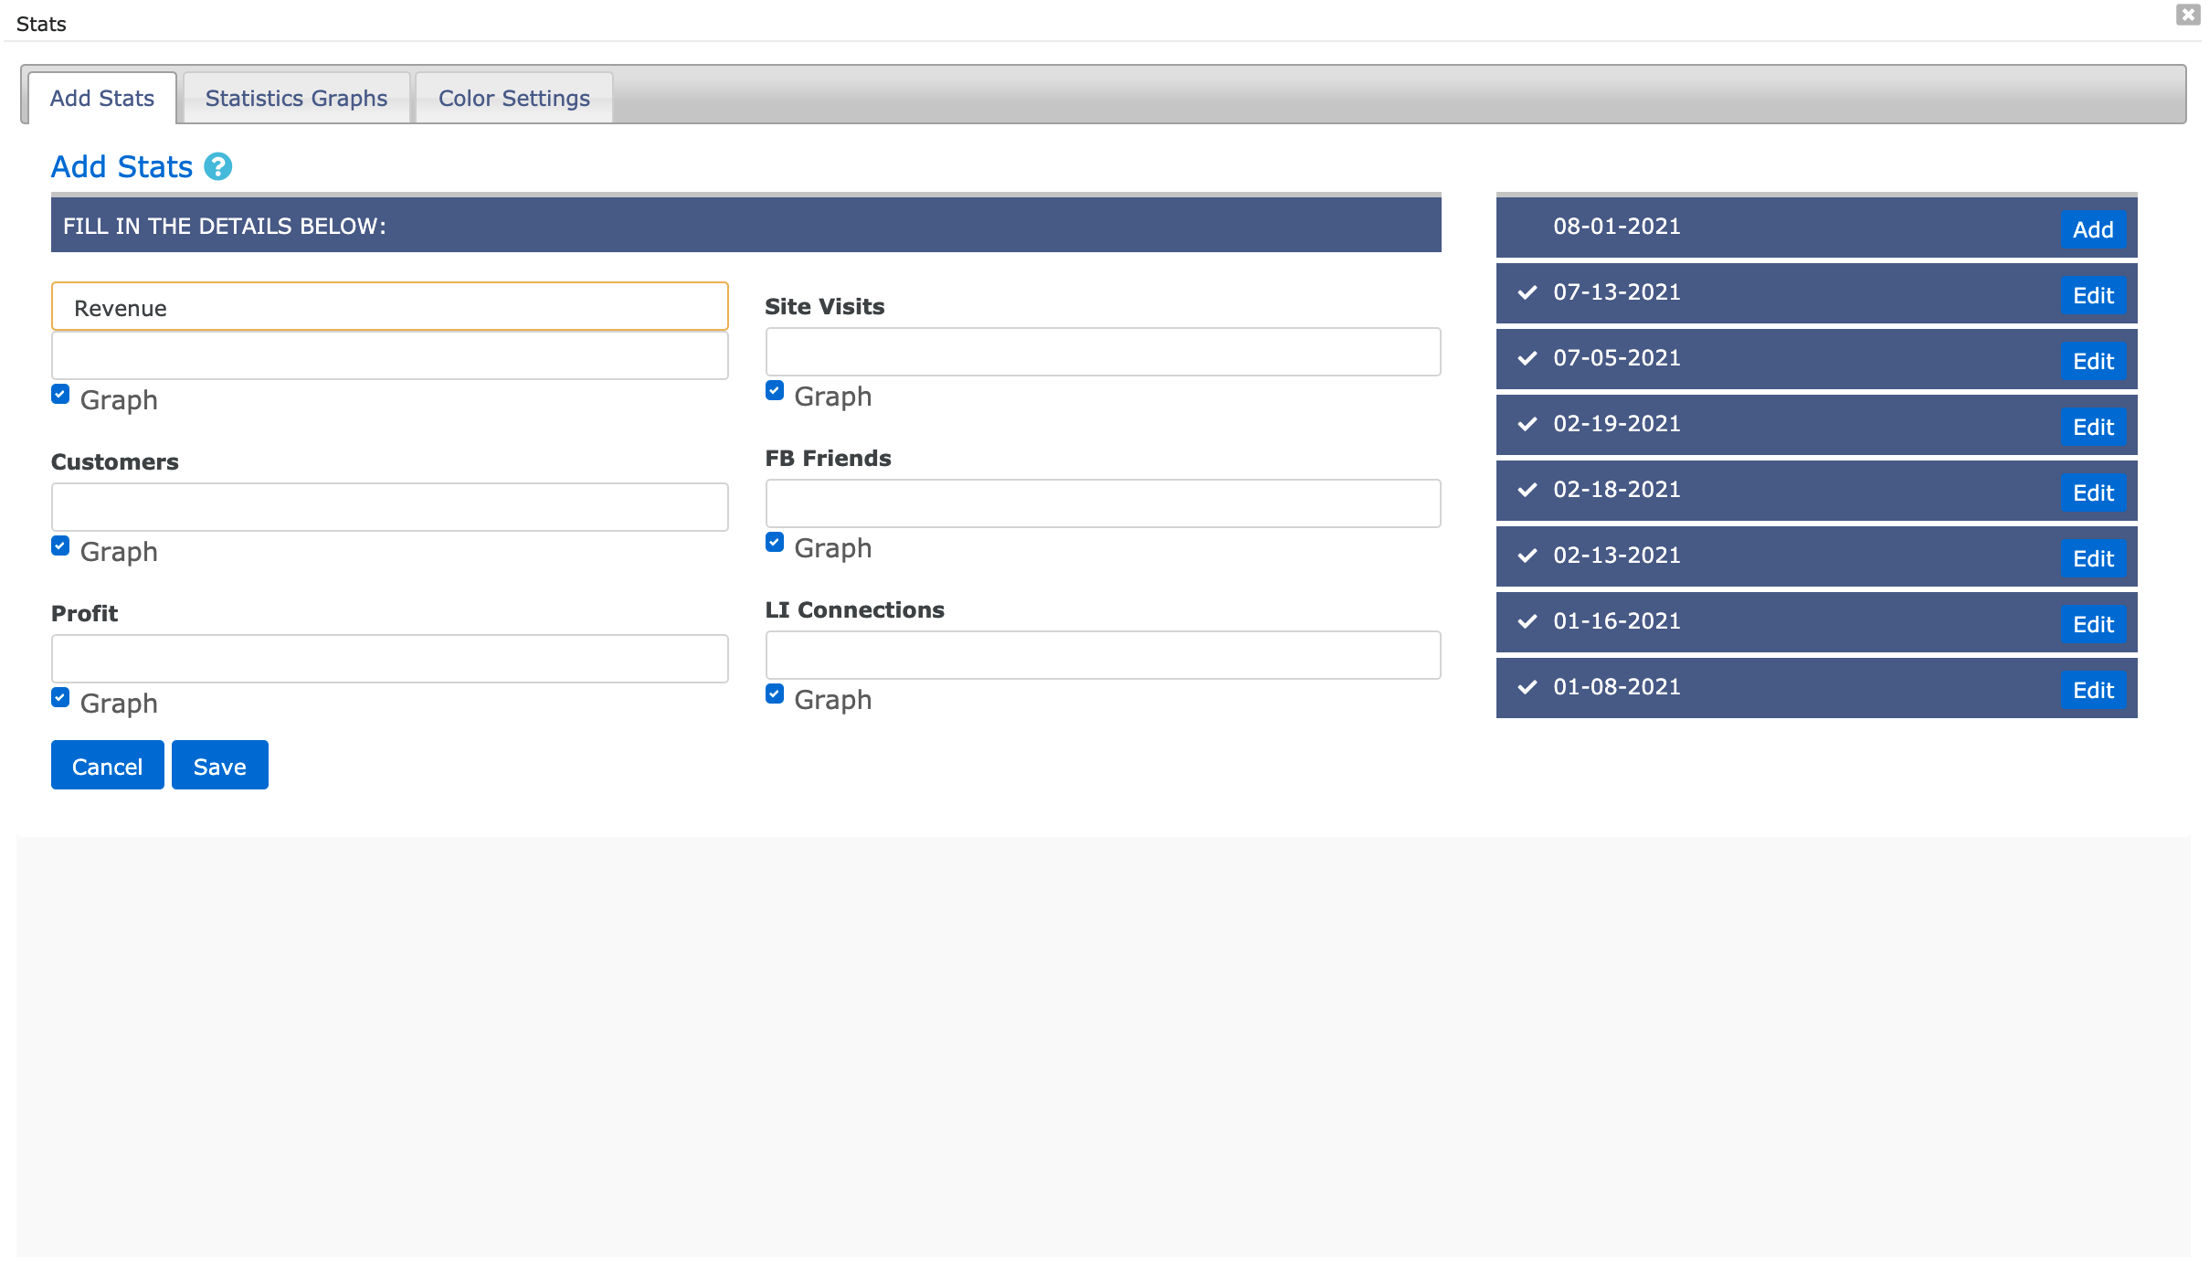Click checkmark icon beside 01-08-2021
The height and width of the screenshot is (1281, 2209).
point(1527,687)
